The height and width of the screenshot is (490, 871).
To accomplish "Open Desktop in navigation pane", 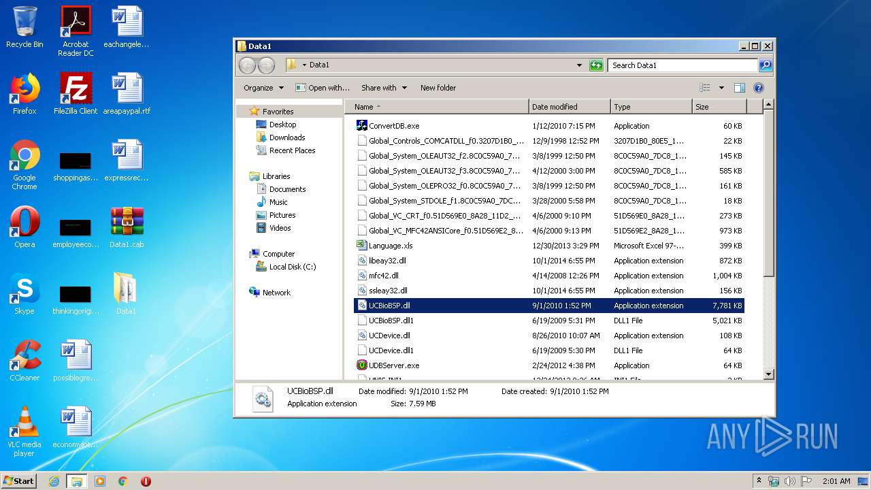I will [x=276, y=125].
